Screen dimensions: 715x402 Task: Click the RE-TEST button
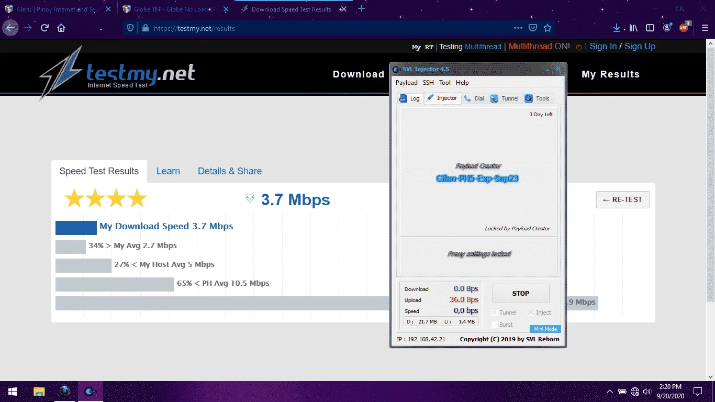tap(623, 199)
